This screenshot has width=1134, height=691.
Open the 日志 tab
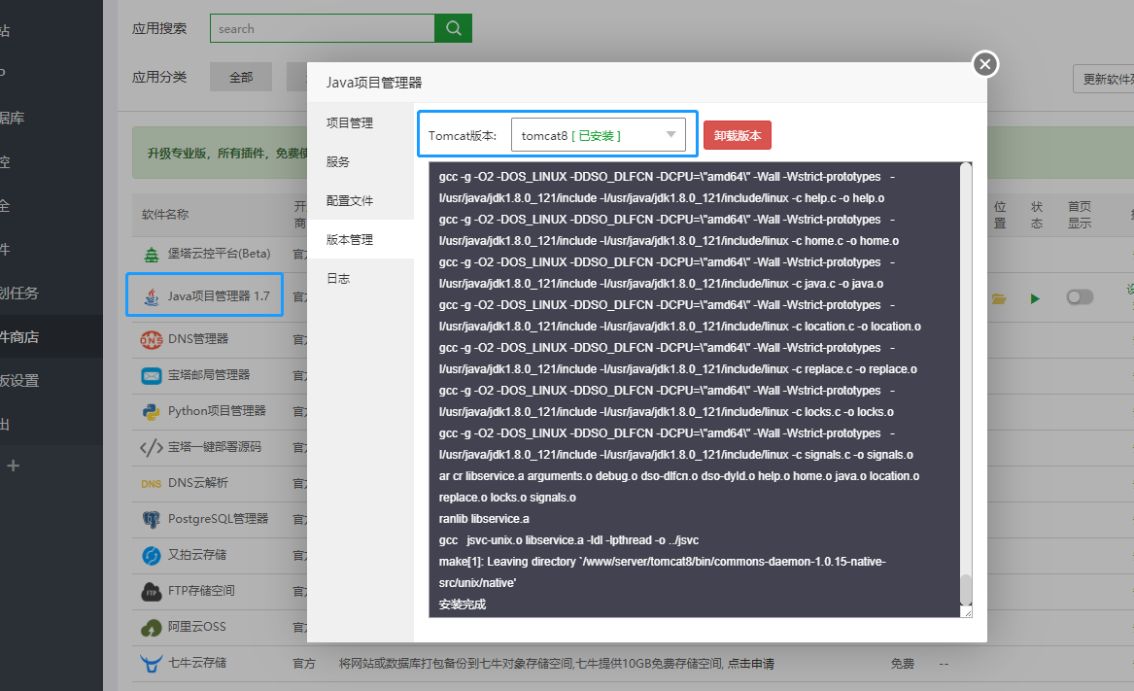[338, 279]
